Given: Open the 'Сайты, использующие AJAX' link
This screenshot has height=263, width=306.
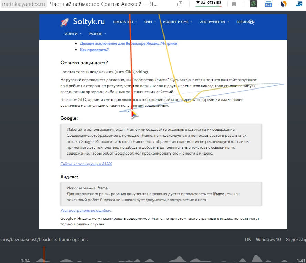Looking at the screenshot, I should coord(86,164).
